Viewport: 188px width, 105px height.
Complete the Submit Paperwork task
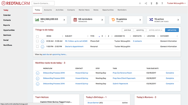(170, 84)
